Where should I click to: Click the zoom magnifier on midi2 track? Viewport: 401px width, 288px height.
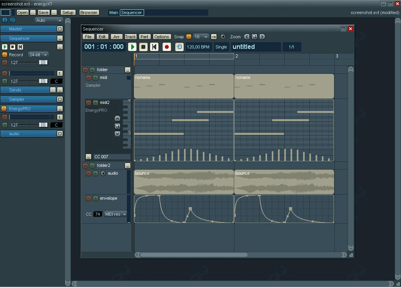pyautogui.click(x=117, y=126)
